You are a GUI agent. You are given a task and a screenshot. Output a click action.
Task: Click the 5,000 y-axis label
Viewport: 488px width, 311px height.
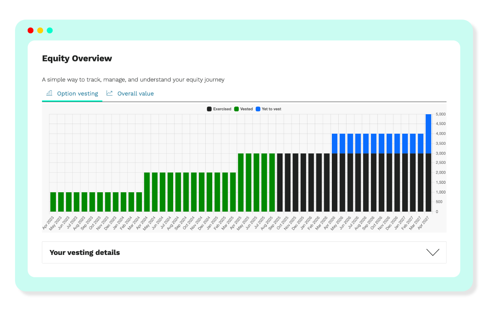(x=441, y=114)
